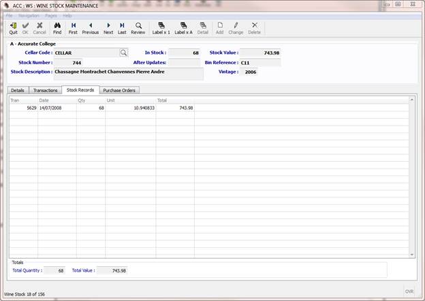Screen dimensions: 425x301
Task: Print Label x 1
Action: coord(161,27)
